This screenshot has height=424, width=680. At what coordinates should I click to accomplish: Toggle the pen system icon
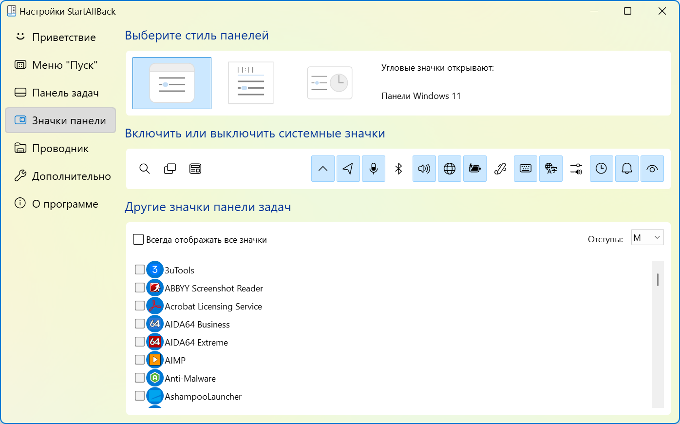[500, 169]
